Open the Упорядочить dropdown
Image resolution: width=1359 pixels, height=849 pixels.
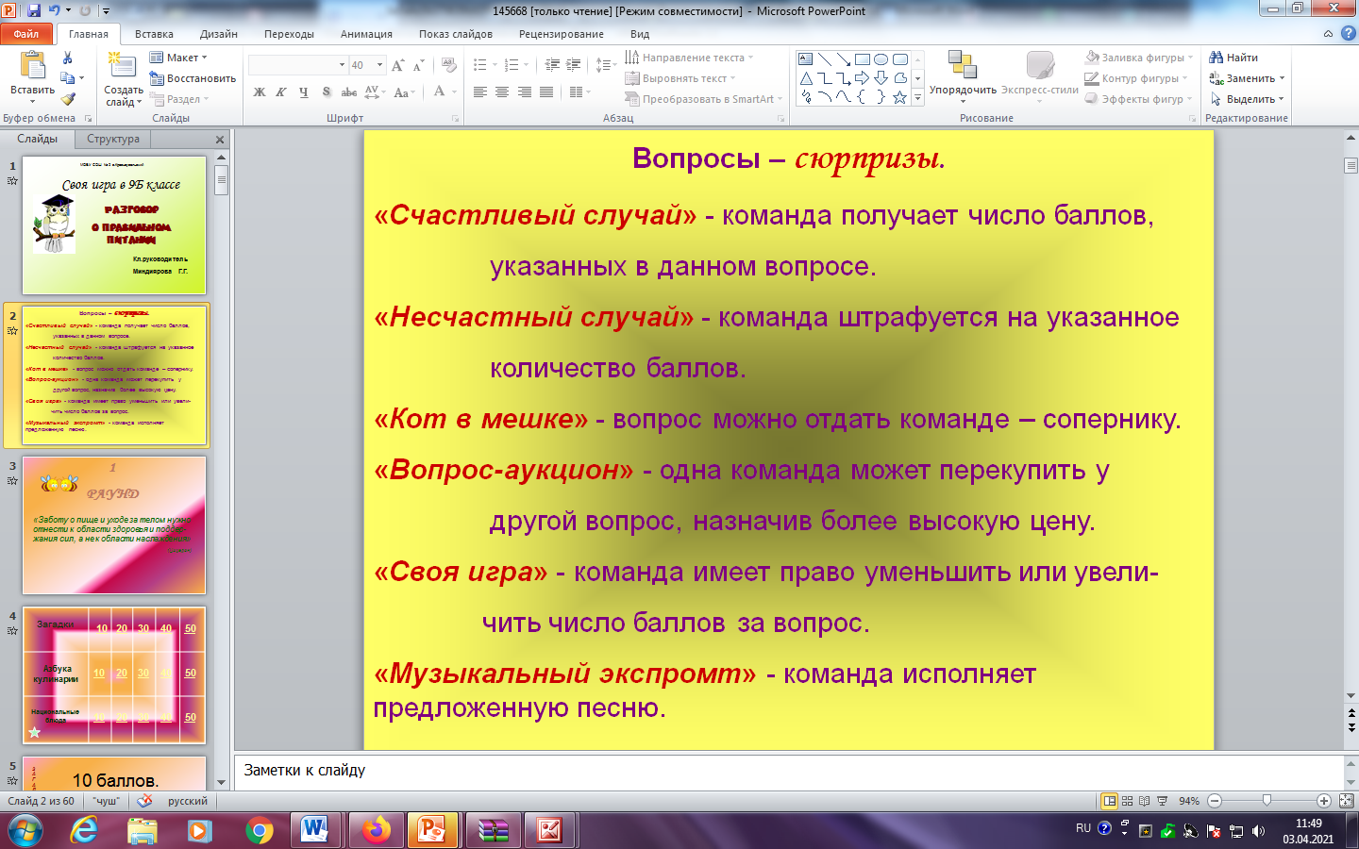click(963, 75)
